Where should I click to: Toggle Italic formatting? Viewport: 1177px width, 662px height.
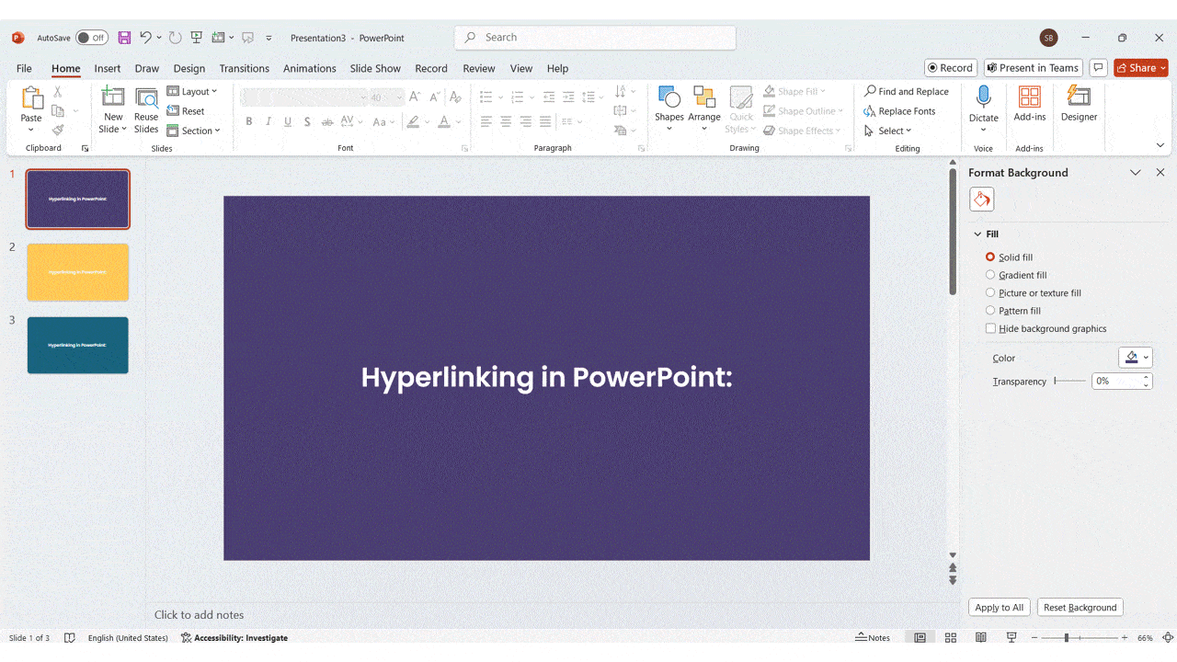(269, 121)
